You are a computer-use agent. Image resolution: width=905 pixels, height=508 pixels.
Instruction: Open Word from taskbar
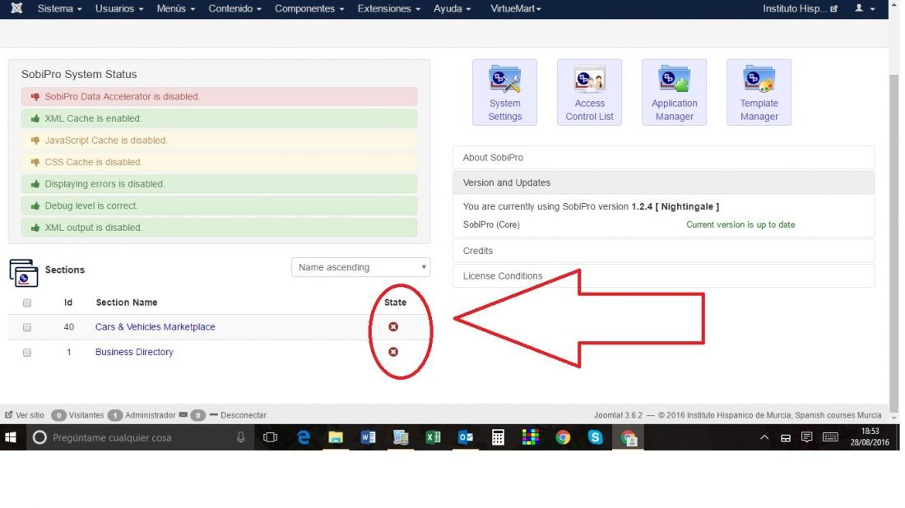(x=368, y=437)
